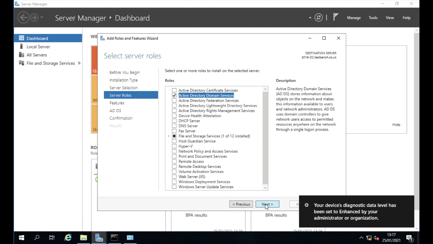Click the back navigation arrow
This screenshot has width=433, height=244.
[24, 18]
